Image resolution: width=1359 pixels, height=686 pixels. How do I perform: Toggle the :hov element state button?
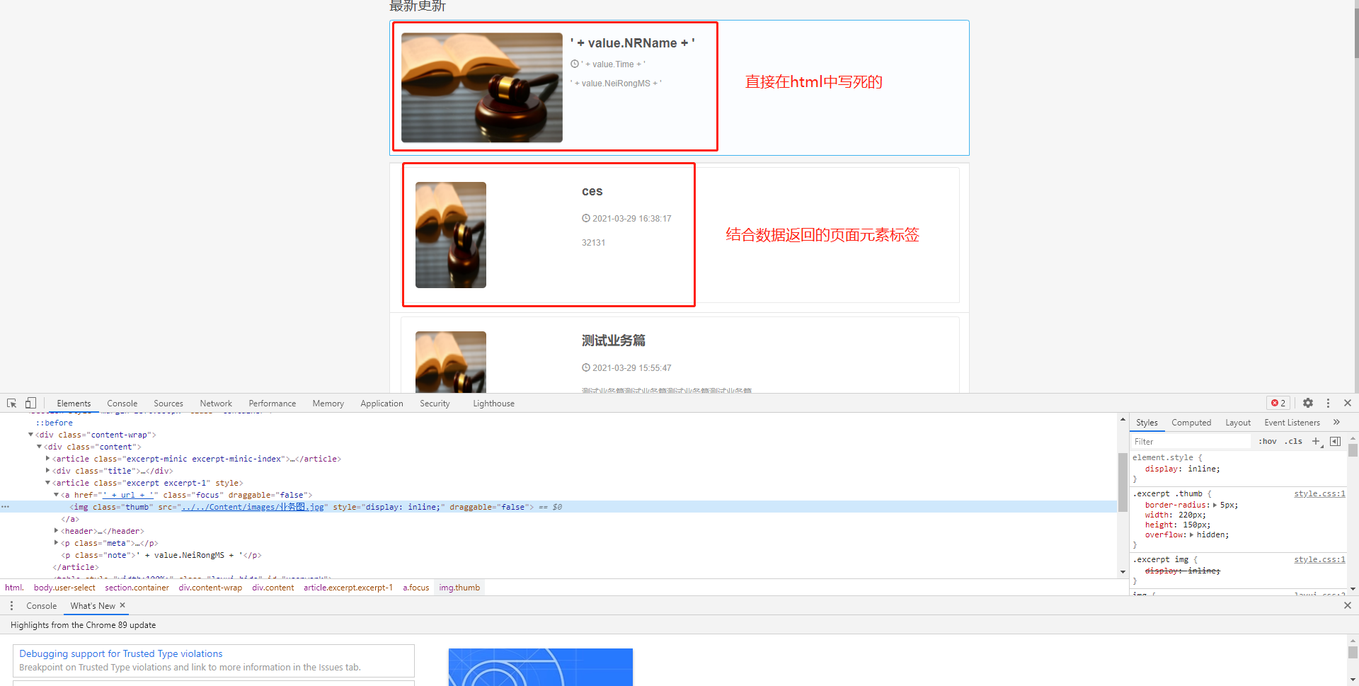[1267, 441]
